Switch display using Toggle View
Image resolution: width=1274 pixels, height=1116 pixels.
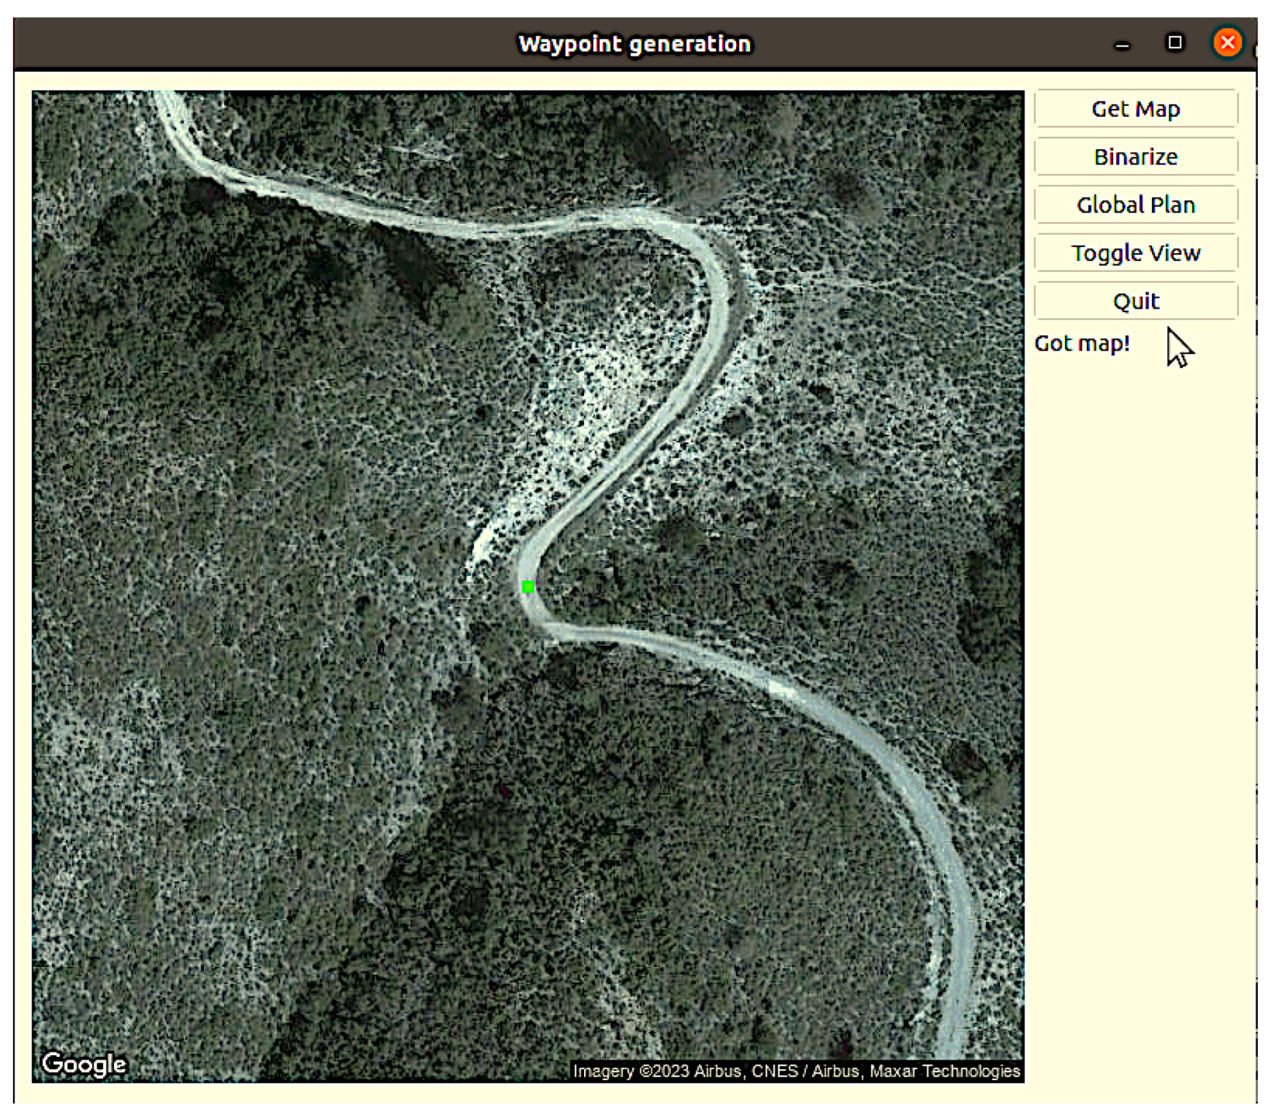pos(1134,252)
